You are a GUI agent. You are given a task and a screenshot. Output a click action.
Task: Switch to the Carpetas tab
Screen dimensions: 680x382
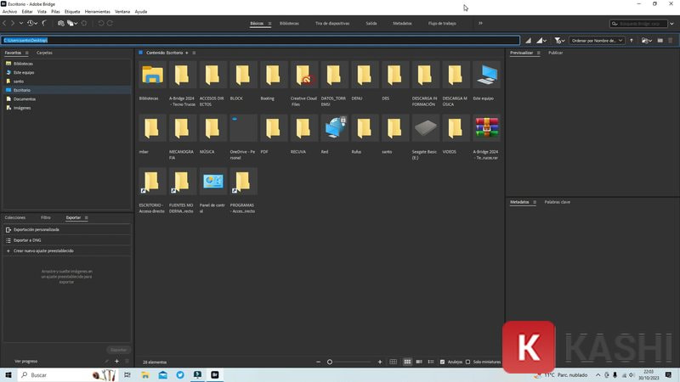click(x=44, y=53)
